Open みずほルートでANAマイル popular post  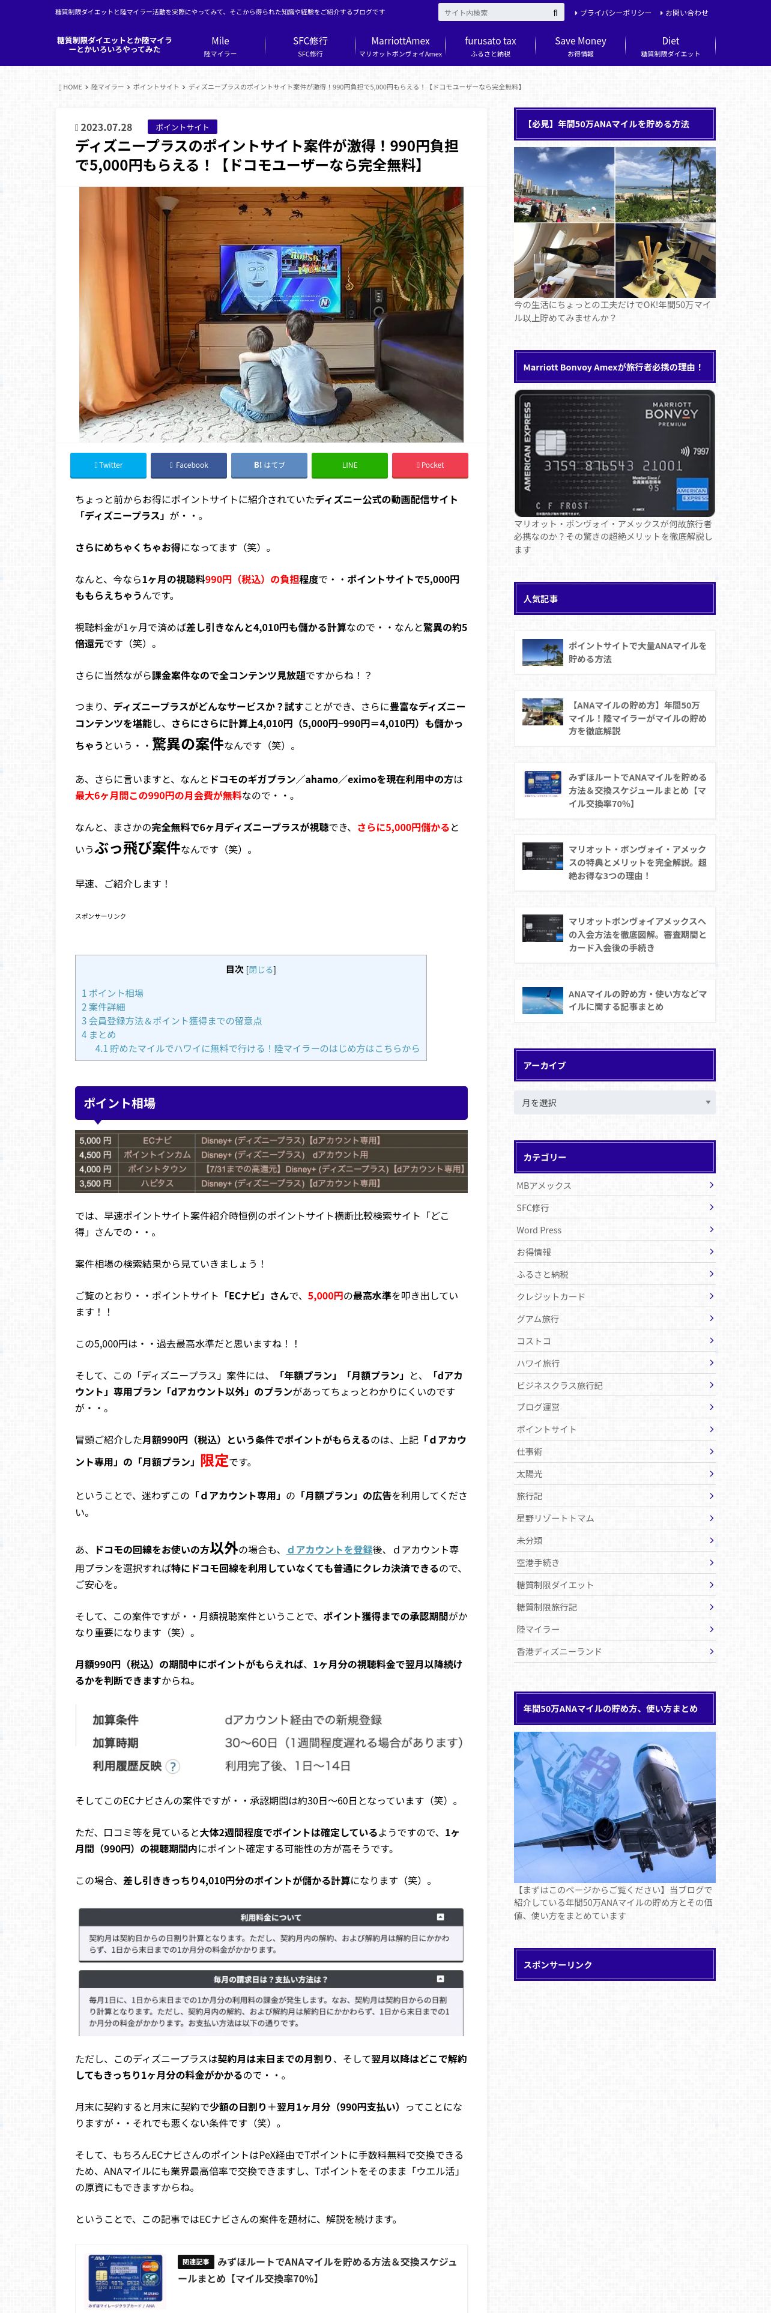pyautogui.click(x=614, y=790)
